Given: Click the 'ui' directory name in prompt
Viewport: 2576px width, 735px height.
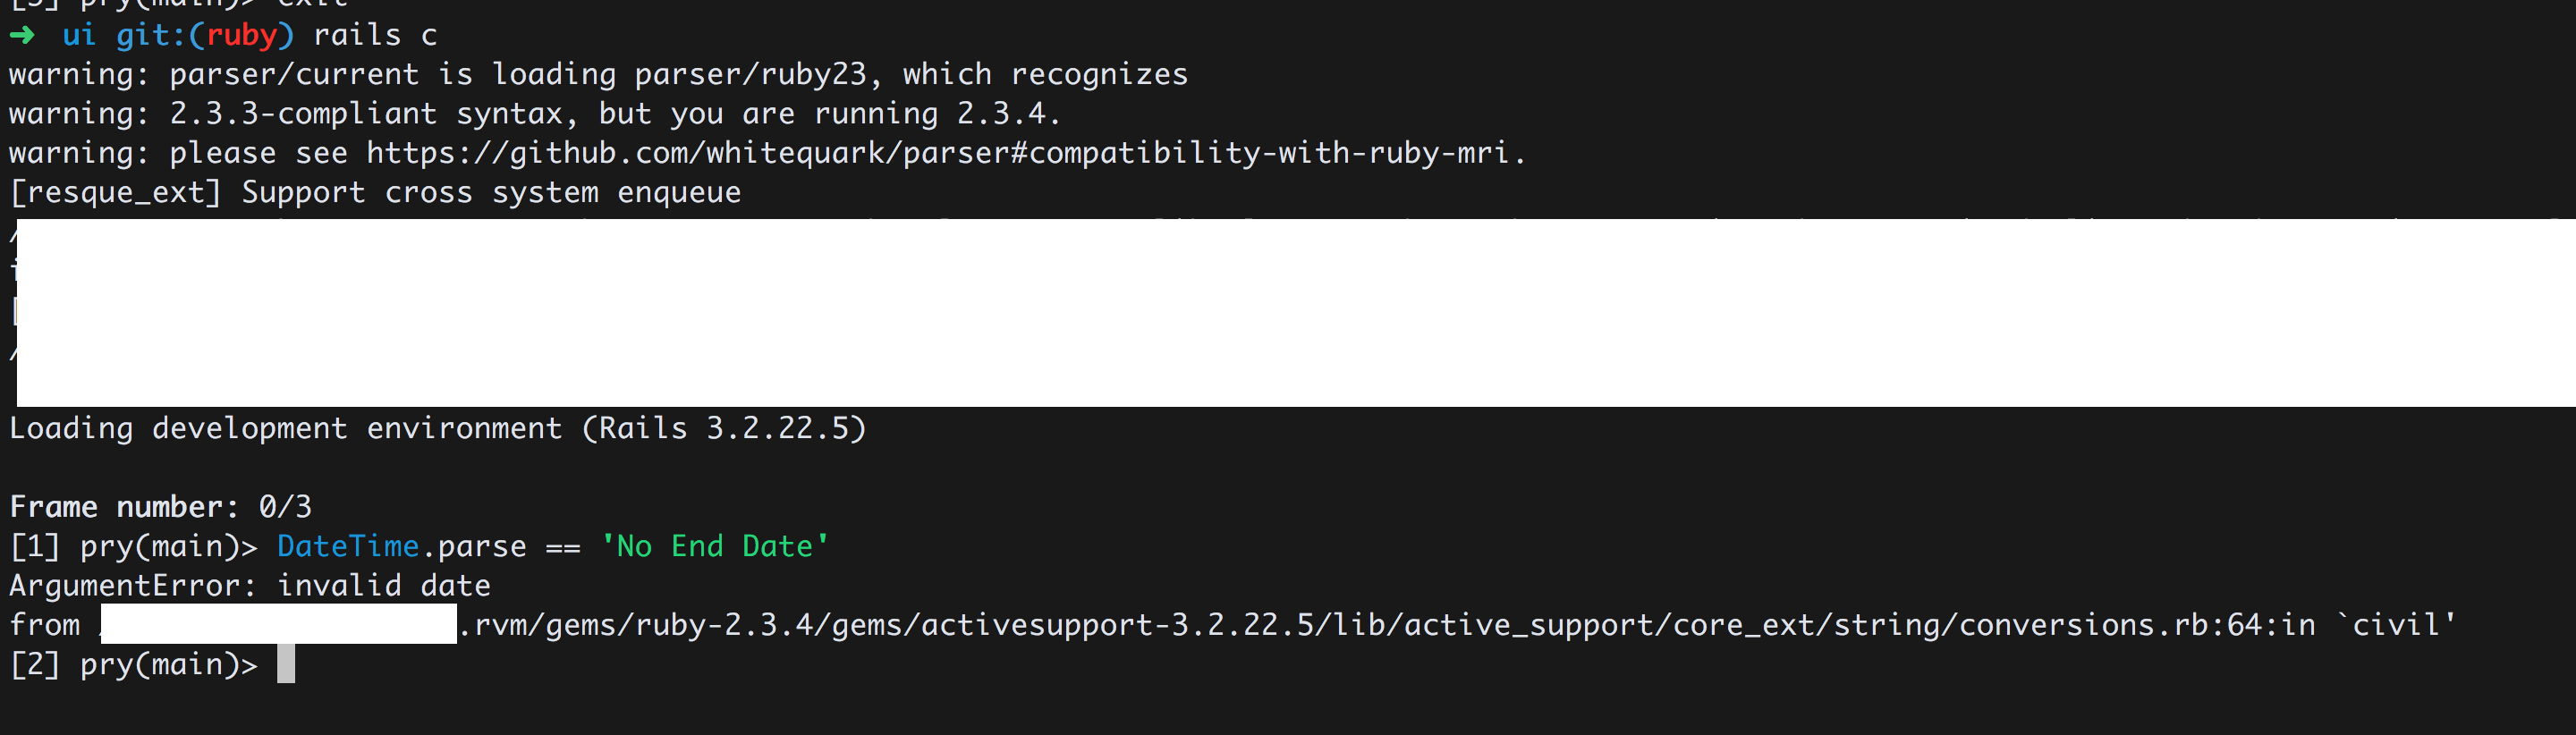Looking at the screenshot, I should [x=79, y=35].
